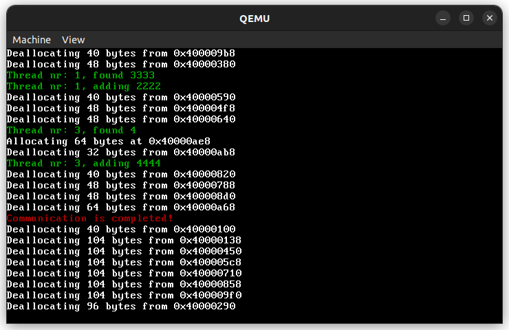Close the QEMU window
Screen dimensions: 509x330
coord(490,18)
